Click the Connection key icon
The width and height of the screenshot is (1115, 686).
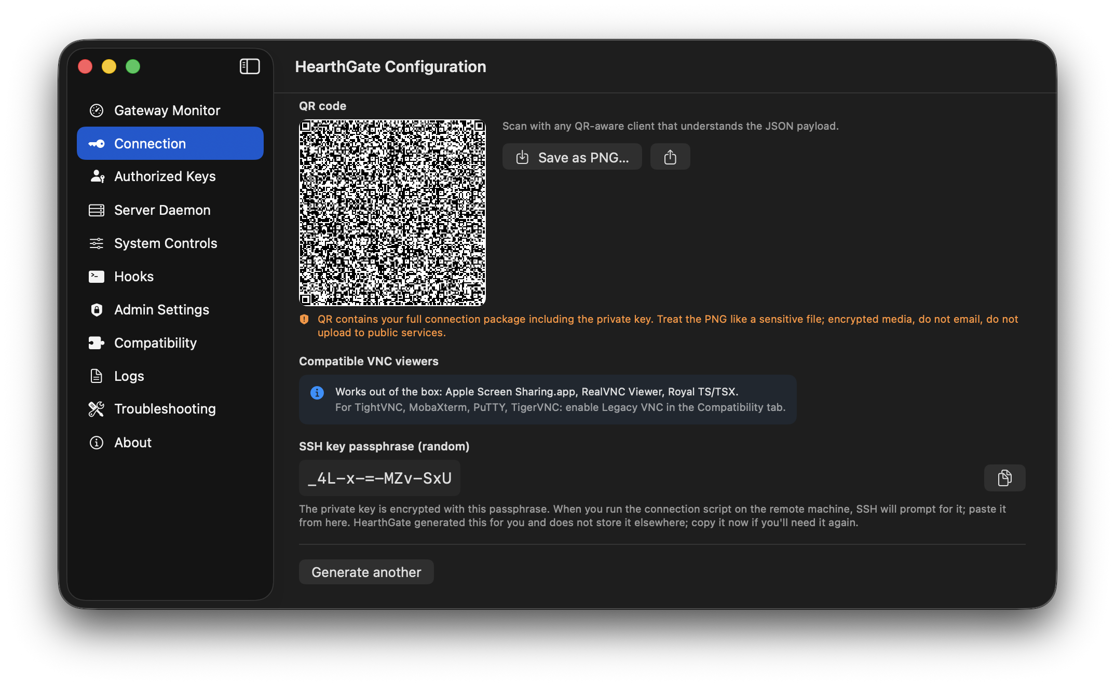pos(97,144)
